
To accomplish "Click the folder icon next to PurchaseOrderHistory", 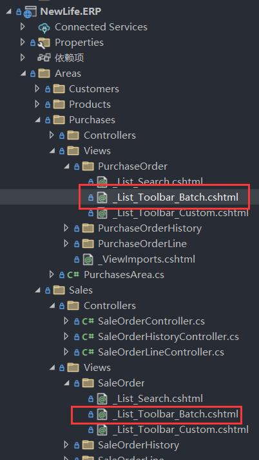I will 88,228.
